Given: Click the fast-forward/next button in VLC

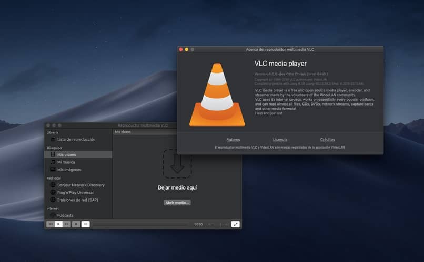Looking at the screenshot, I should pos(66,224).
